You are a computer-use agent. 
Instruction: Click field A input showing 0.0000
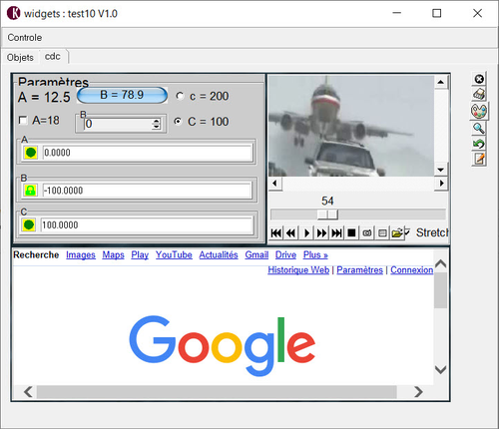(x=147, y=153)
